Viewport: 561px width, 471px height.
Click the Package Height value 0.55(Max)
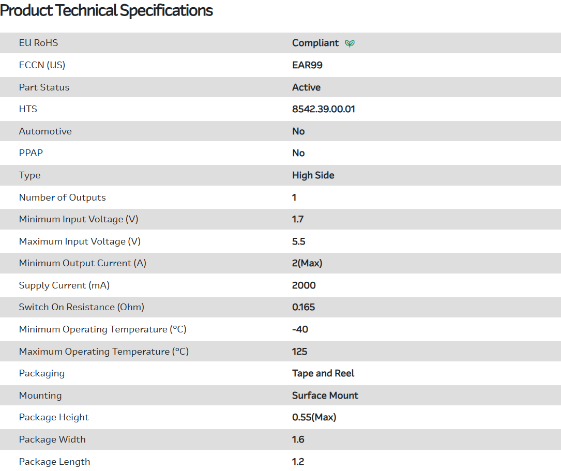(x=314, y=417)
